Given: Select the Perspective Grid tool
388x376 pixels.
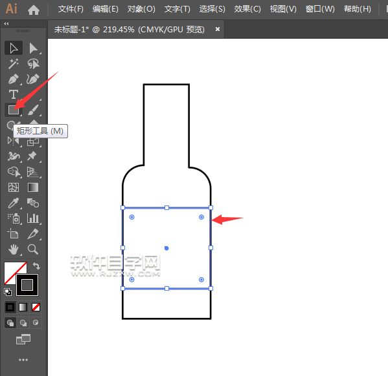Looking at the screenshot, I should click(33, 172).
